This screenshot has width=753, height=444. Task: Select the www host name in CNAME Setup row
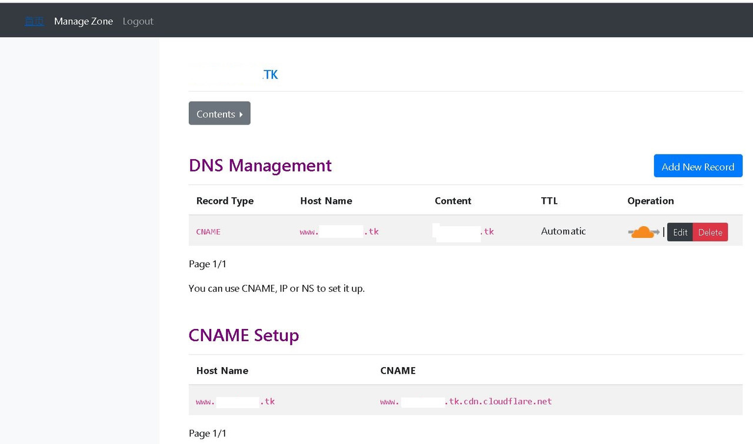235,402
